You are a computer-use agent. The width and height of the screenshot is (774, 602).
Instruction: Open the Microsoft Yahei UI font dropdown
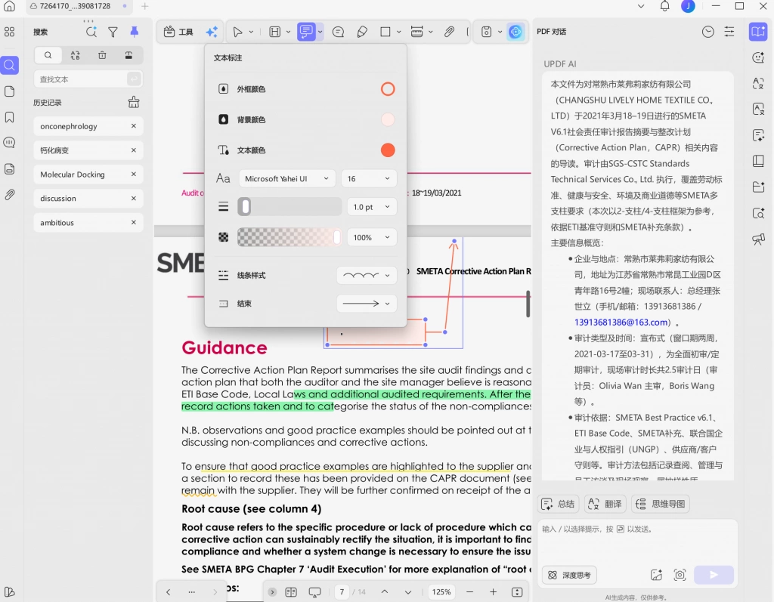point(286,178)
